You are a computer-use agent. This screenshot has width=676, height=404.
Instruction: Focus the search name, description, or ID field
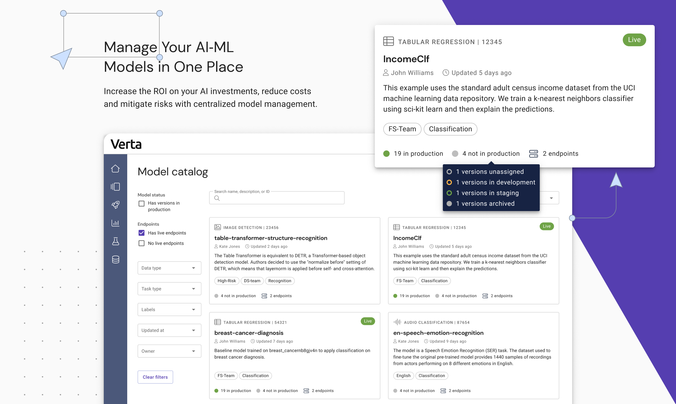(x=281, y=198)
